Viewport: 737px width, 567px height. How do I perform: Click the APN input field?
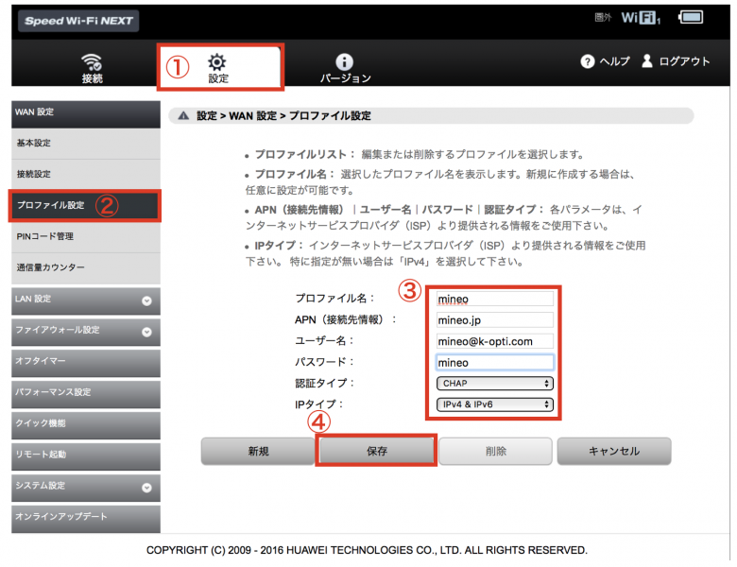494,319
